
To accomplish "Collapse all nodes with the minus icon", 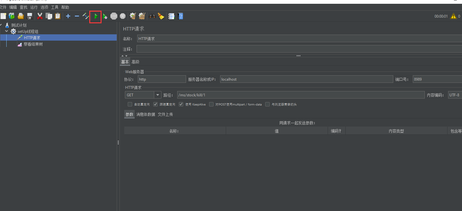I will (x=77, y=16).
